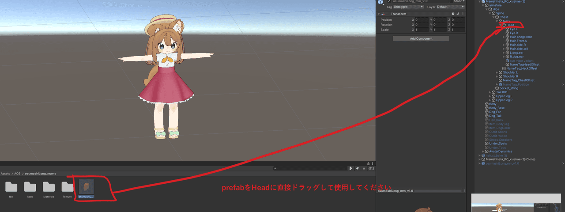Viewport: 565px width, 212px height.
Task: Expand the AvatarDynamics node
Action: coord(483,151)
